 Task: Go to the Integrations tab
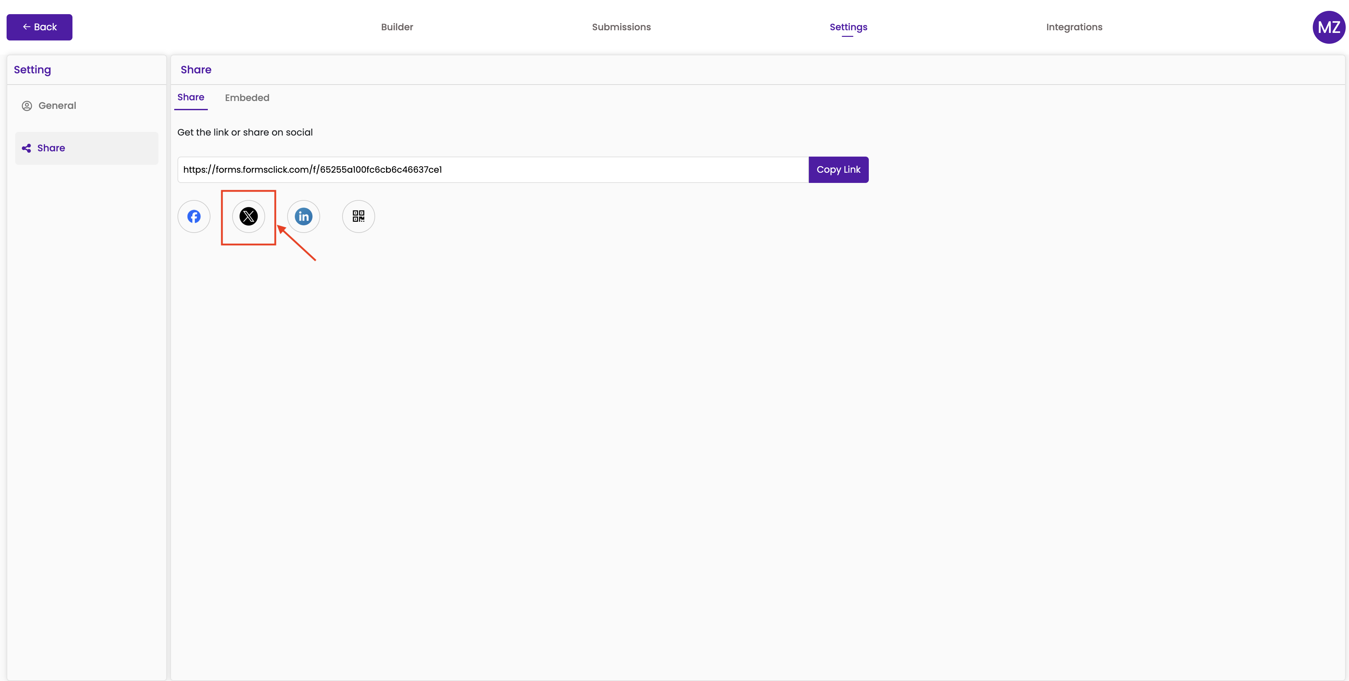[1074, 27]
